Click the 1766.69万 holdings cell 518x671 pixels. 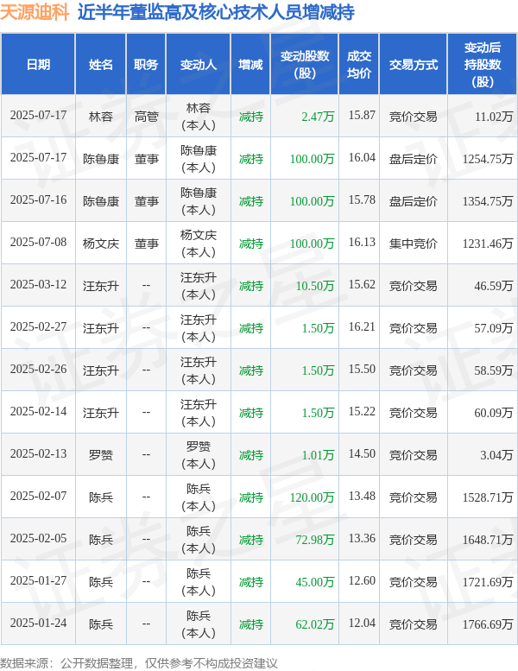click(488, 624)
